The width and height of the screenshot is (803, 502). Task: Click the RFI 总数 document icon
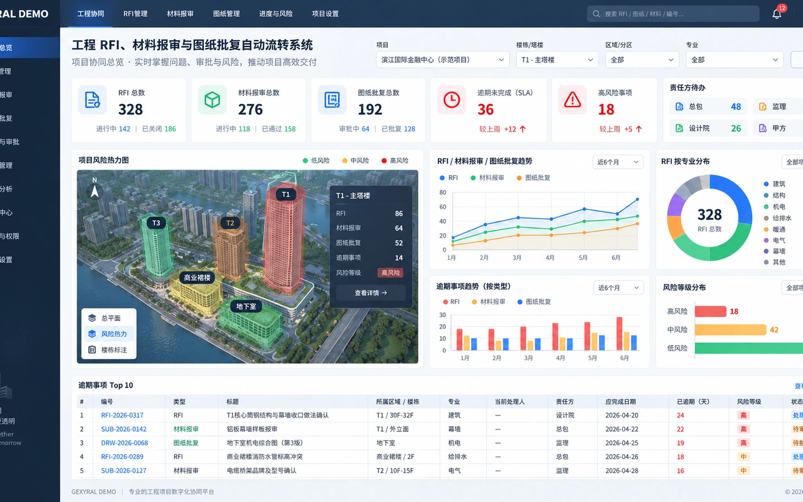[92, 100]
